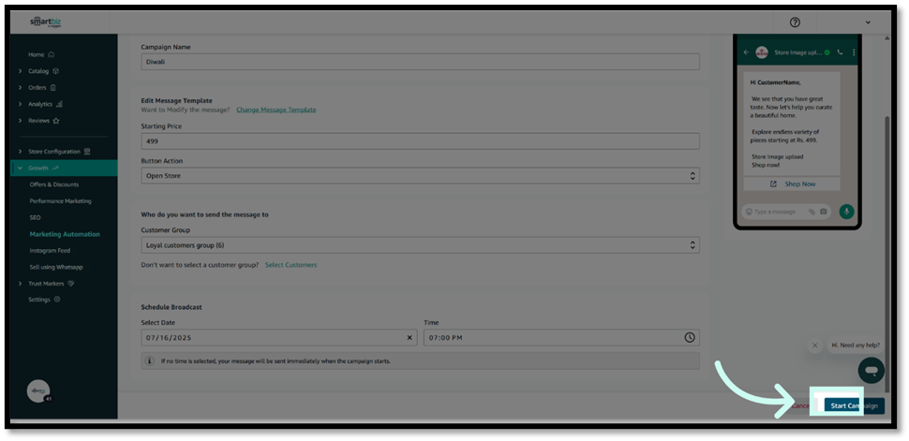Dismiss the 'Need any help?' popup
909x441 pixels.
coord(814,345)
